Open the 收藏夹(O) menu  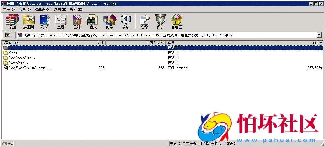point(42,9)
